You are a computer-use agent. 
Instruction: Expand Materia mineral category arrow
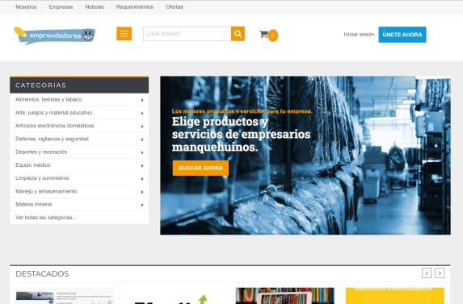coord(142,205)
